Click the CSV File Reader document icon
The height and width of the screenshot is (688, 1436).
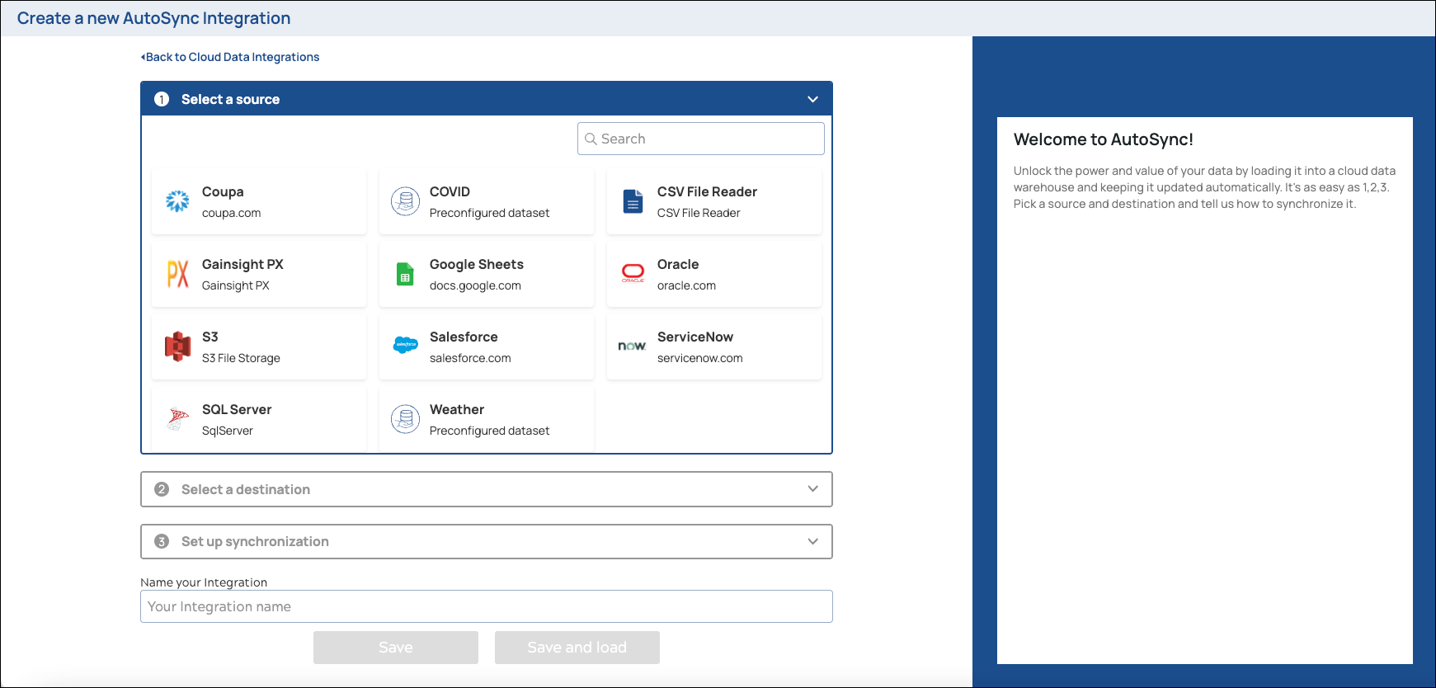click(633, 201)
